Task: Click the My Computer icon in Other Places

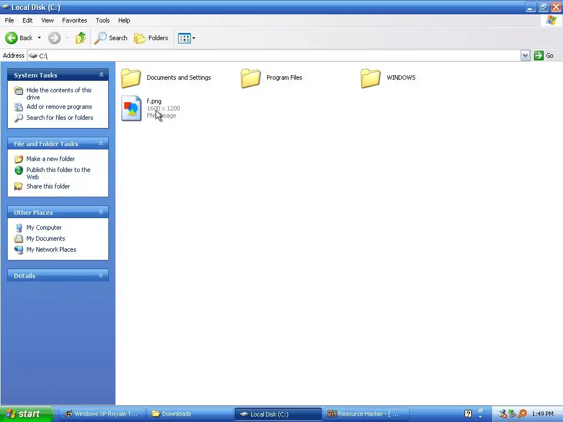Action: point(19,228)
